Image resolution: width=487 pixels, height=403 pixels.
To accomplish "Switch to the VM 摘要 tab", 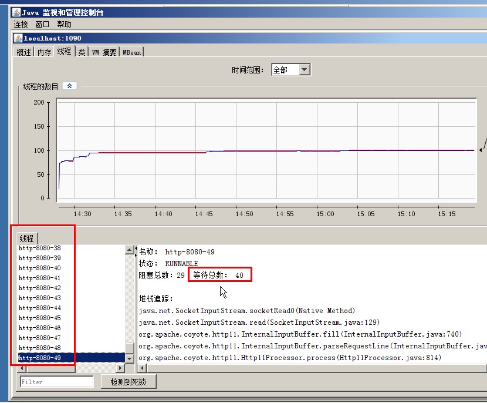I will click(x=104, y=52).
